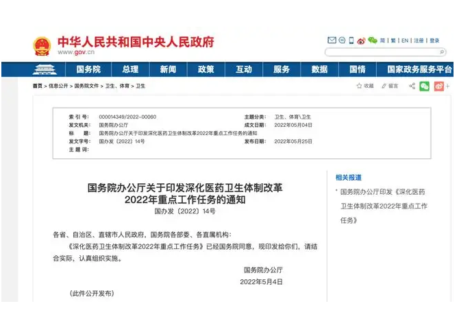The width and height of the screenshot is (459, 330).
Task: Click the Tiananmen gate icon in the navbar
Action: pos(45,69)
